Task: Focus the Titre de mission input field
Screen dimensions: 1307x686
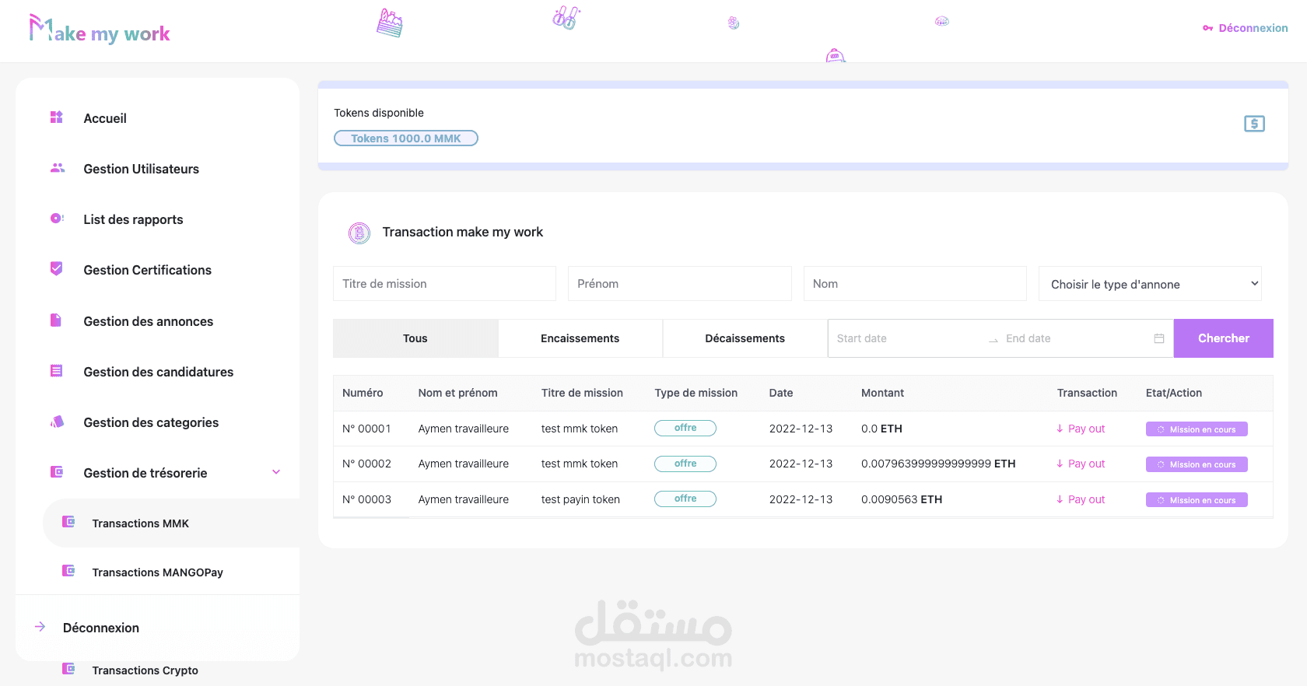Action: point(444,284)
